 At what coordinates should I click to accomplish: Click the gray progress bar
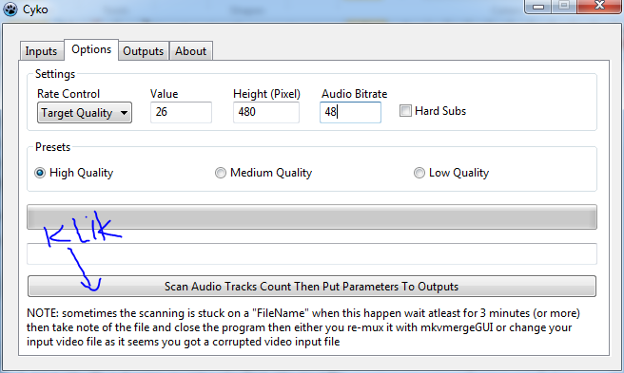312,217
